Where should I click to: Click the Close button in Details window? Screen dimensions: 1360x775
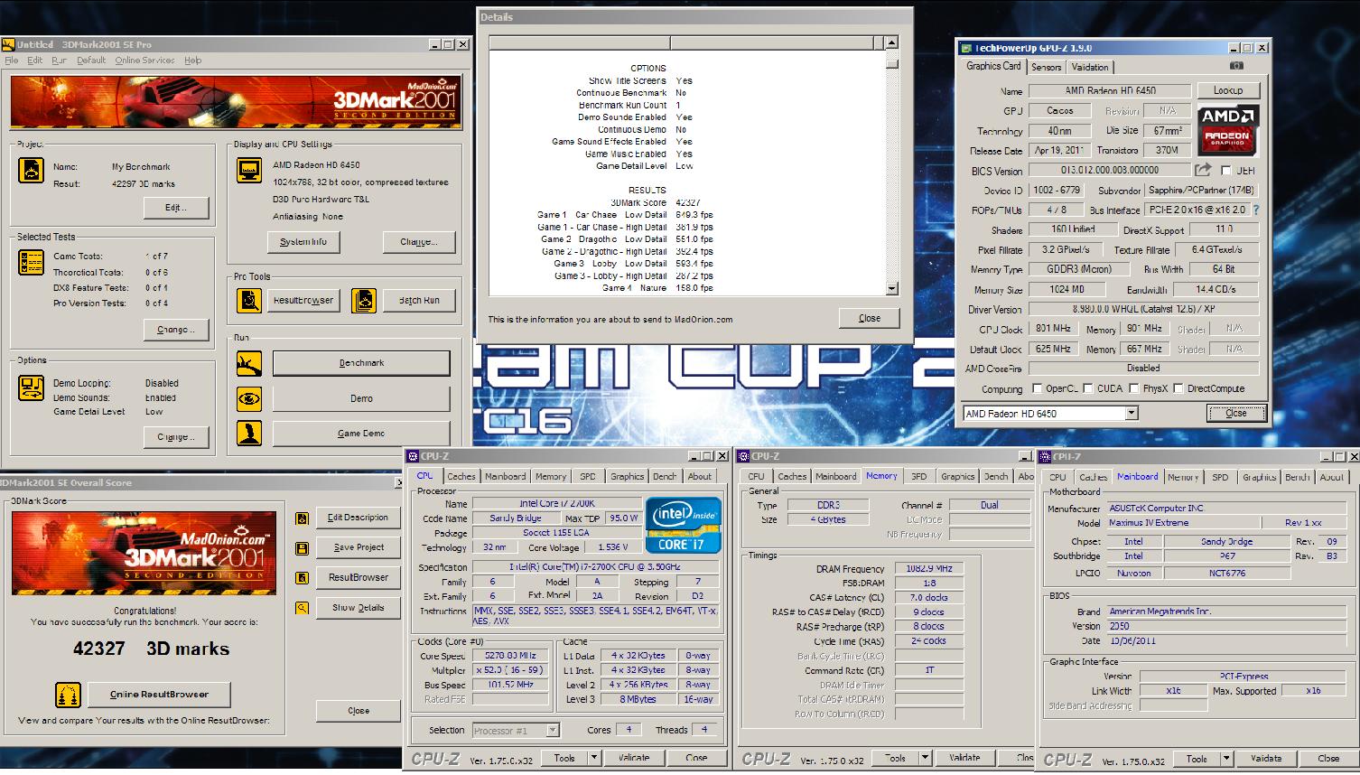(869, 318)
